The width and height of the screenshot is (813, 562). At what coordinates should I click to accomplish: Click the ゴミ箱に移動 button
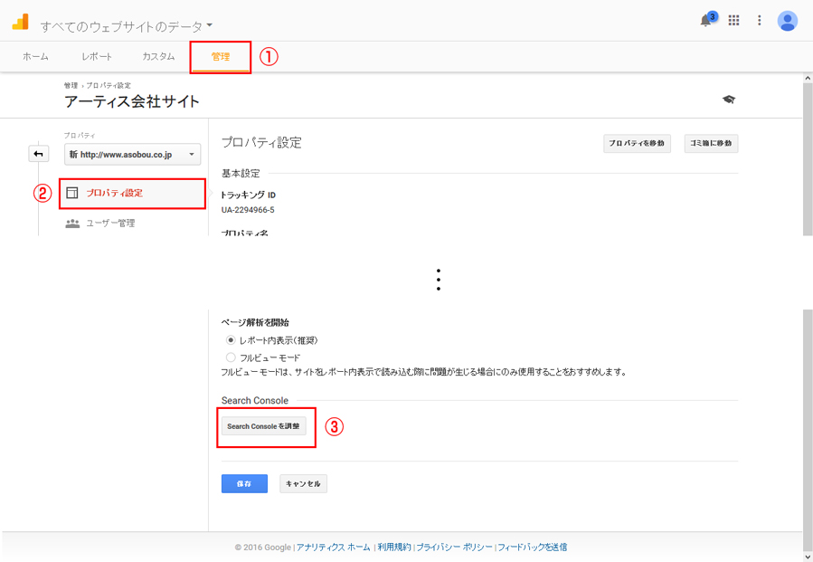click(x=711, y=143)
